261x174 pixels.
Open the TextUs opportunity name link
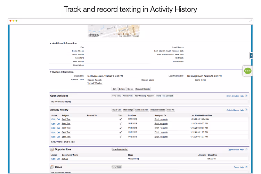(x=65, y=159)
